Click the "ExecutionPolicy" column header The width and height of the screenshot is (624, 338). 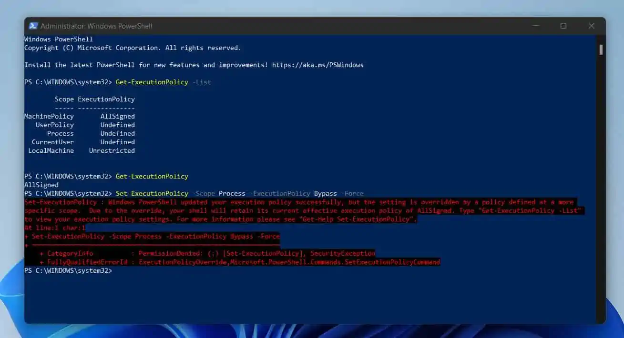(x=106, y=99)
